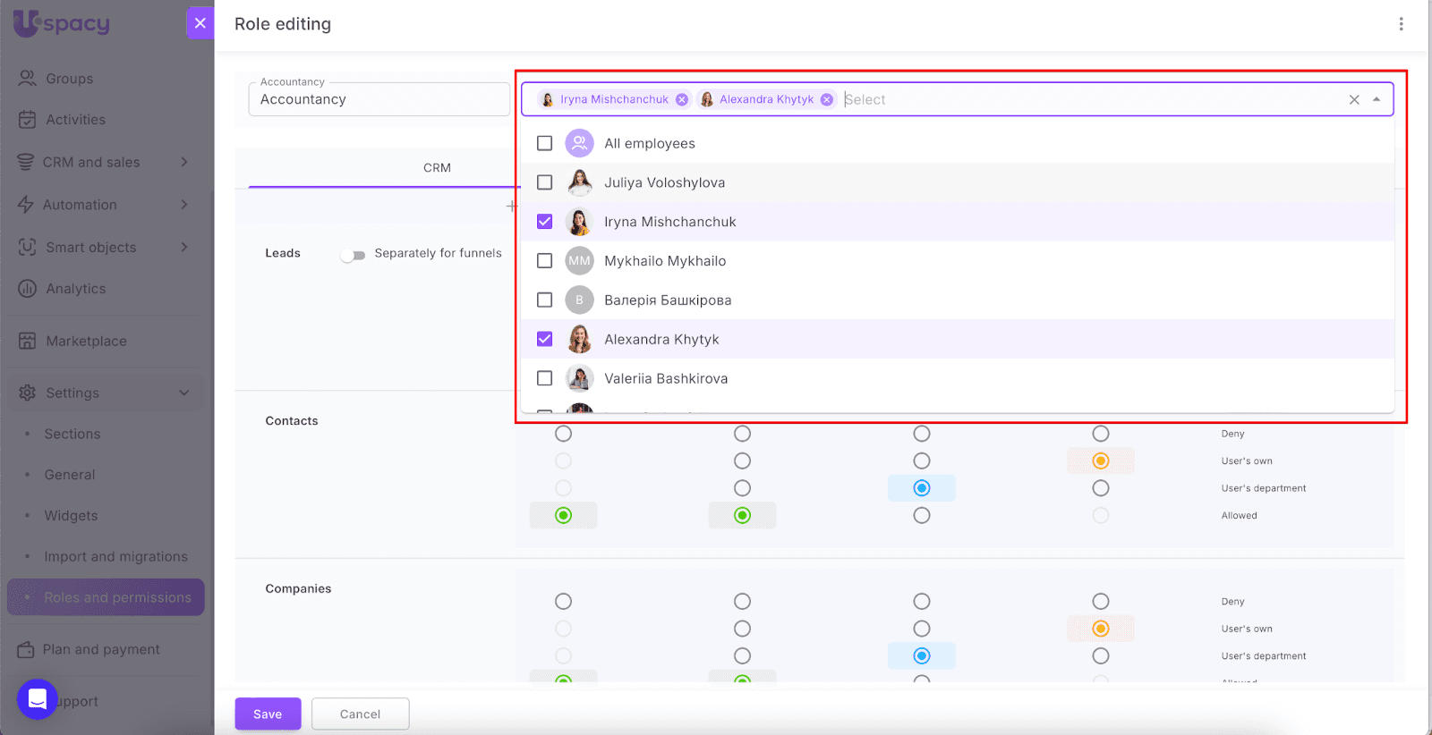Switch to the CRM tab
Image resolution: width=1432 pixels, height=735 pixels.
437,168
